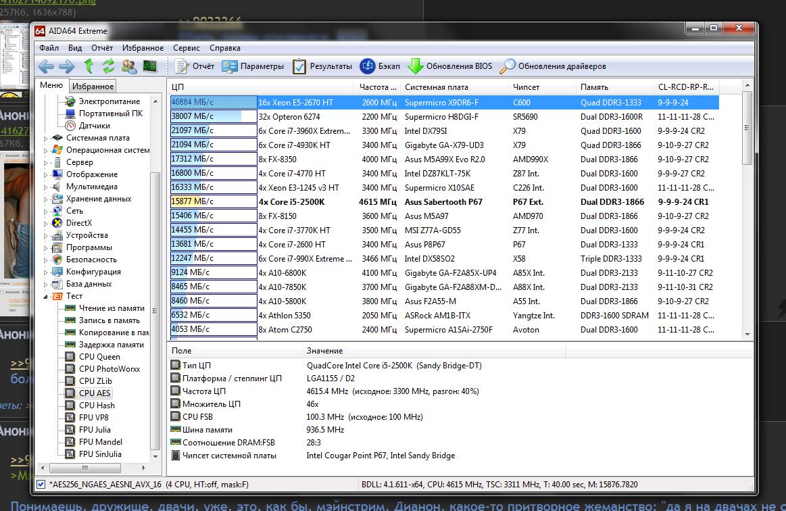The height and width of the screenshot is (511, 786).
Task: Open the Чтение из памяти test
Action: click(112, 308)
